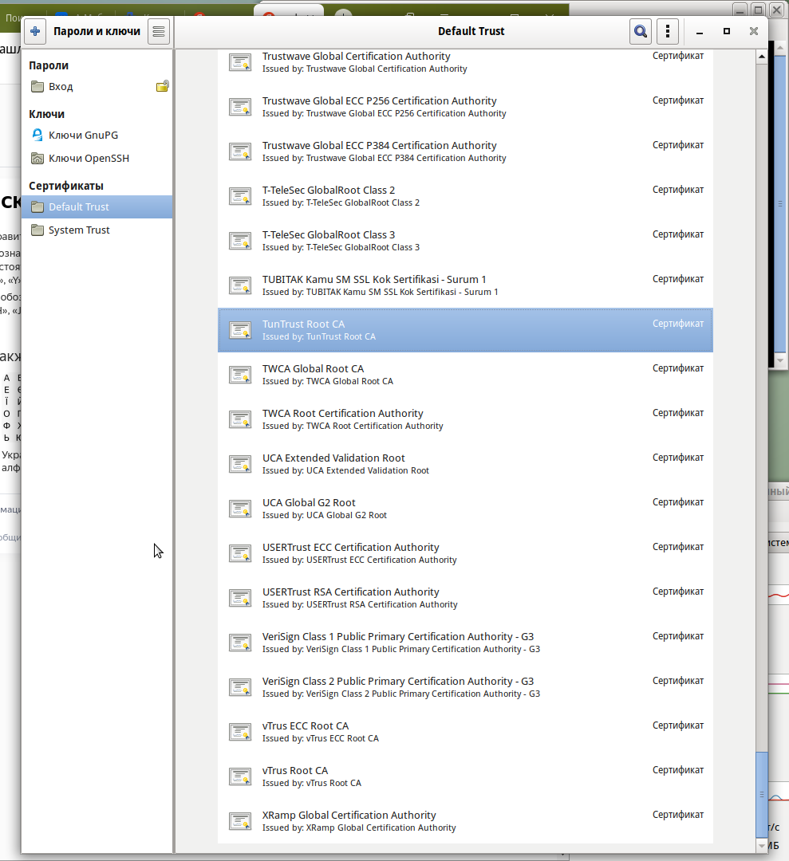Select Ключи GnuPG in sidebar
The width and height of the screenshot is (789, 861).
pos(97,135)
